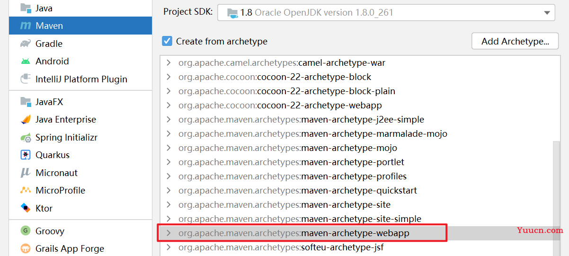This screenshot has height=256, width=569.
Task: Expand maven-archetype-profiles node
Action: click(168, 176)
